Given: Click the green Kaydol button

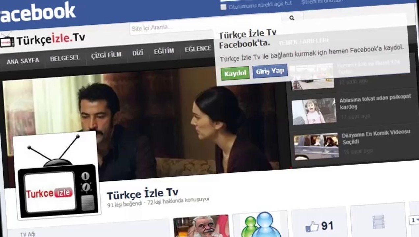Looking at the screenshot, I should pos(235,73).
